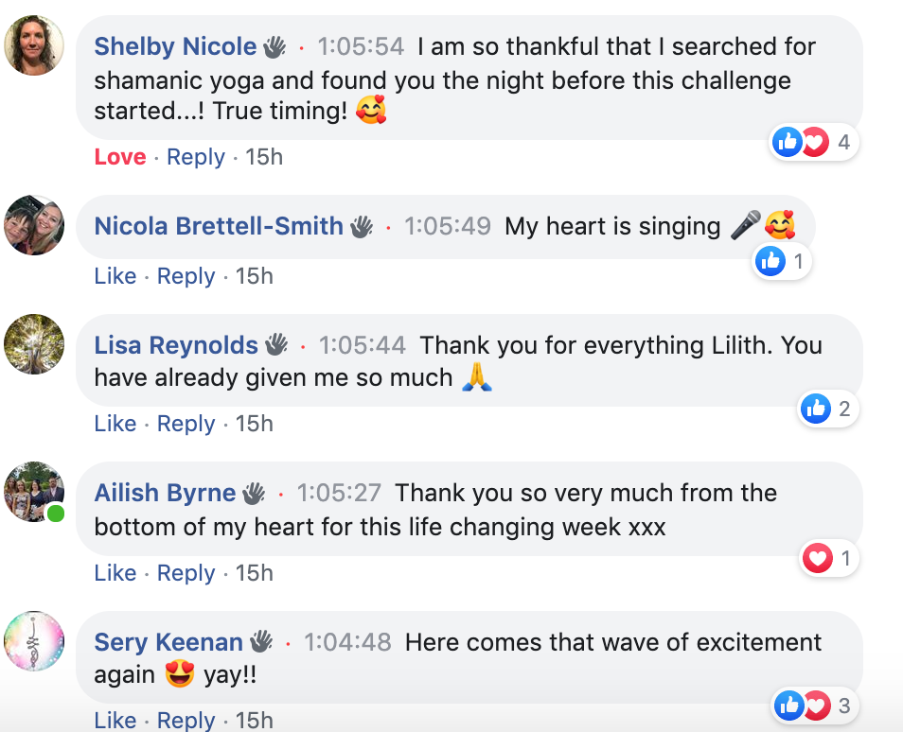Click the waving hand badge beside Nicola Brettell-Smith
This screenshot has height=732, width=903.
point(361,226)
